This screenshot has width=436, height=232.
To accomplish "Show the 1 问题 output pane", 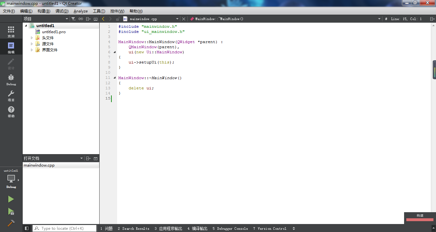I will tap(107, 228).
